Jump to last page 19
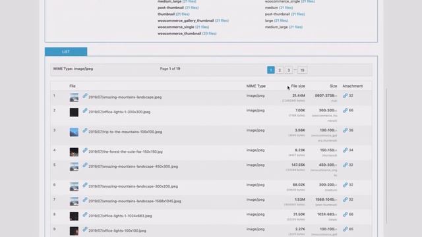 (302, 70)
